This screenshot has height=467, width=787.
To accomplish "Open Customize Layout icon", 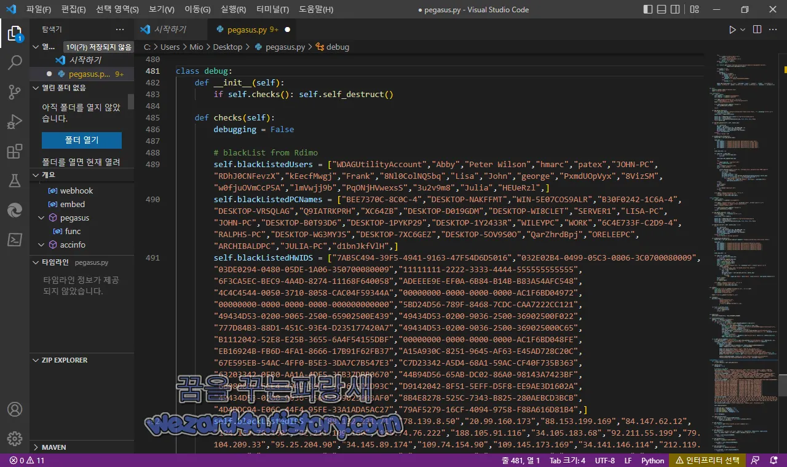I will click(695, 10).
